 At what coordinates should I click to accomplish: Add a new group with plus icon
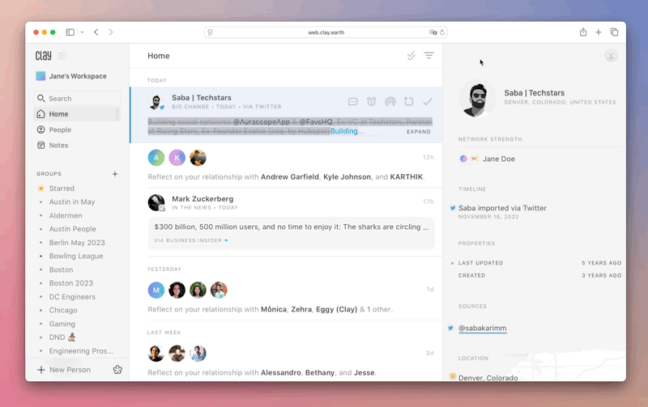pos(115,174)
